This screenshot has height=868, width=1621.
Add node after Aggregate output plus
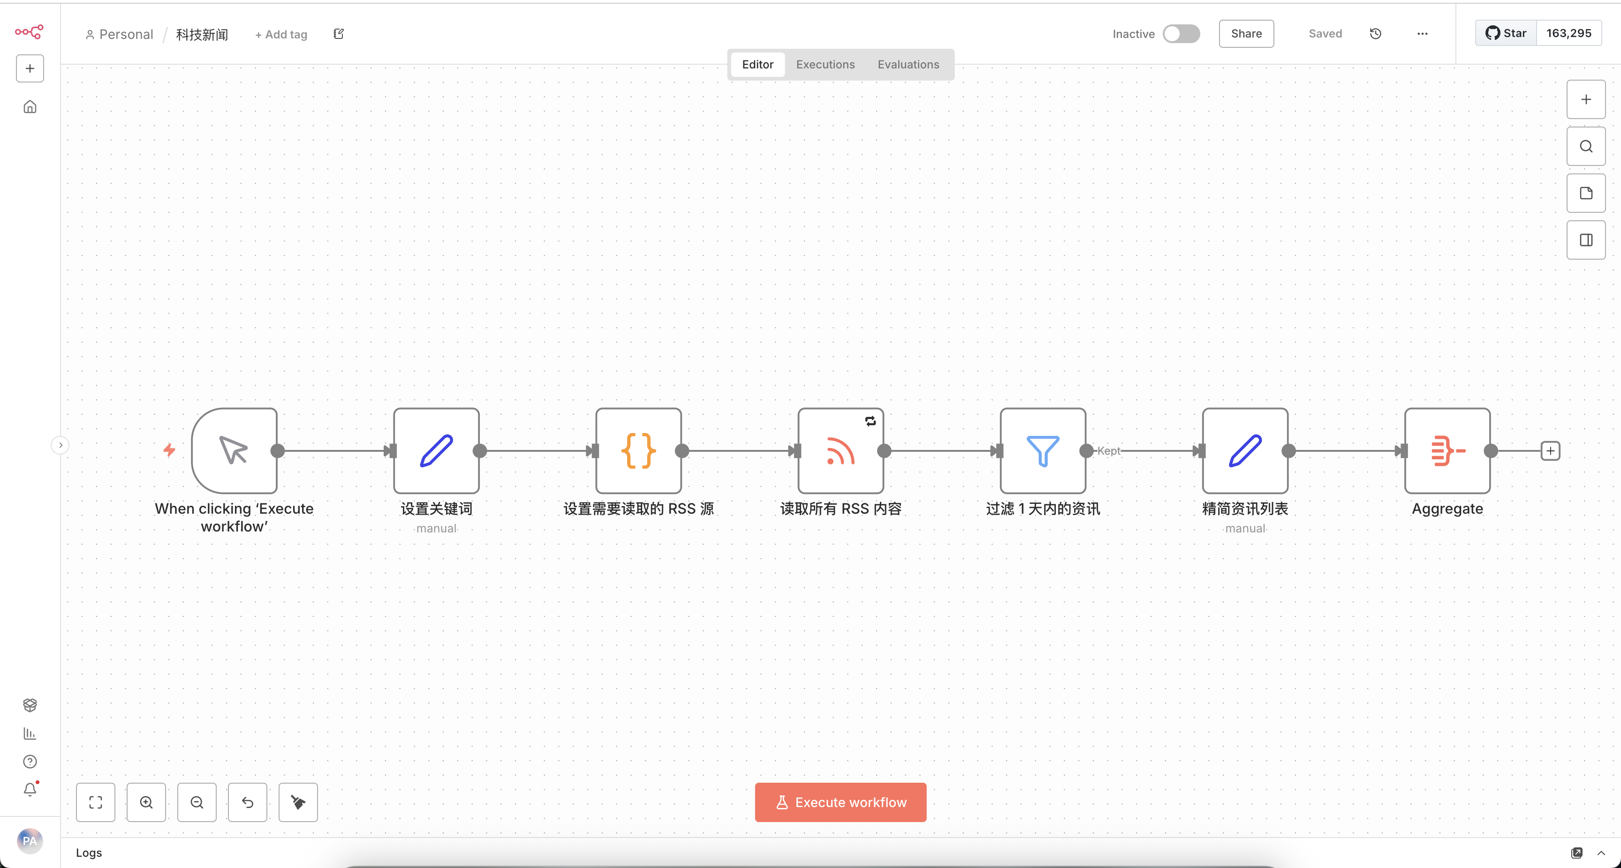pos(1550,450)
